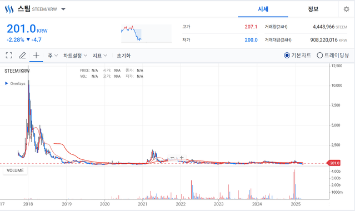Viewport: 355px width, 211px height.
Task: Switch to the 시세 tab
Action: 263,9
